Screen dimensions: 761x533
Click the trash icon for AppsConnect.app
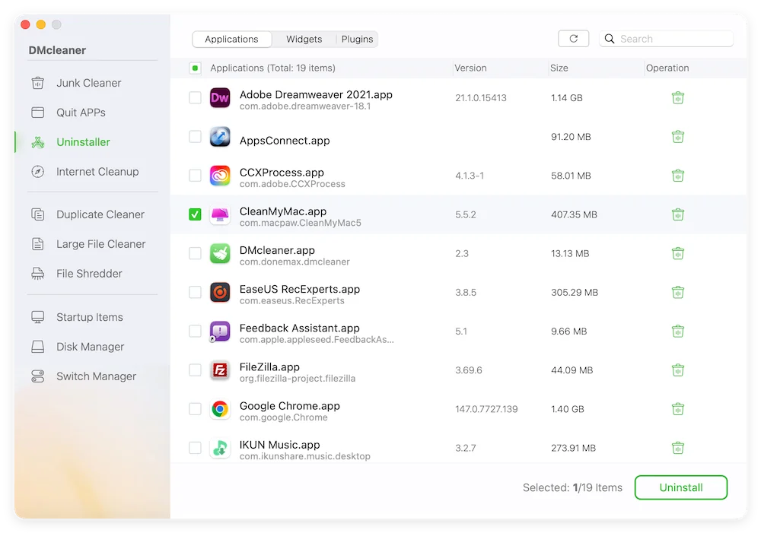(x=678, y=137)
